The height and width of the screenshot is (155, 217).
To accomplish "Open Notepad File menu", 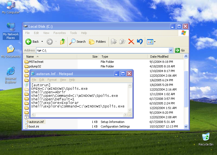I will tap(34, 80).
